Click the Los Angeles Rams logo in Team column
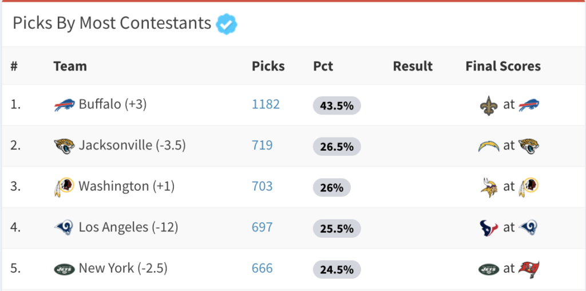The image size is (586, 291). [x=65, y=228]
